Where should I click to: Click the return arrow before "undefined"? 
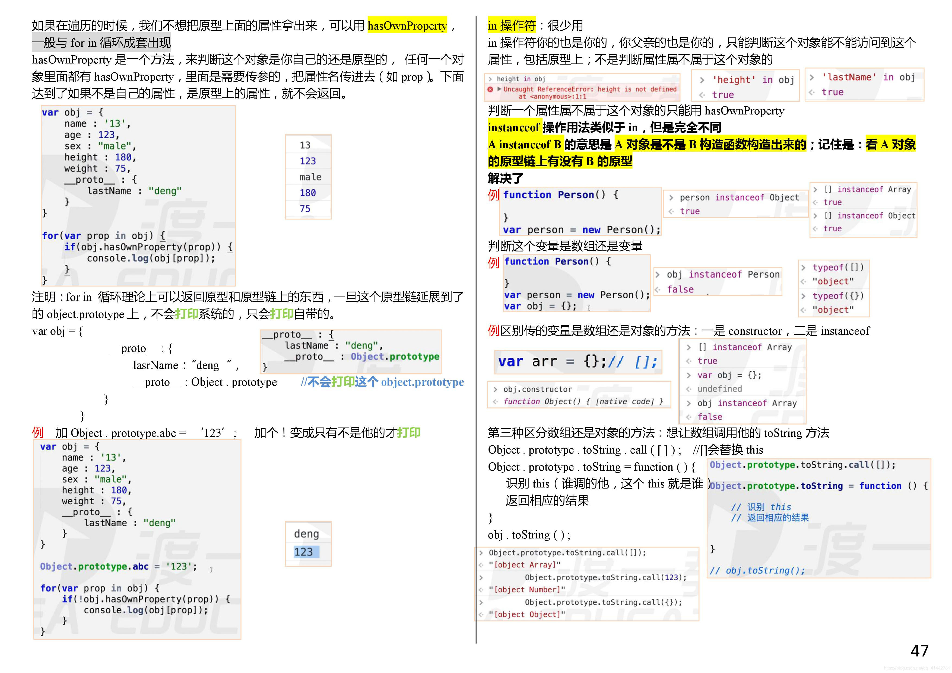point(689,389)
